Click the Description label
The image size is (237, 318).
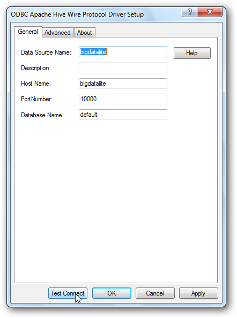(x=36, y=68)
